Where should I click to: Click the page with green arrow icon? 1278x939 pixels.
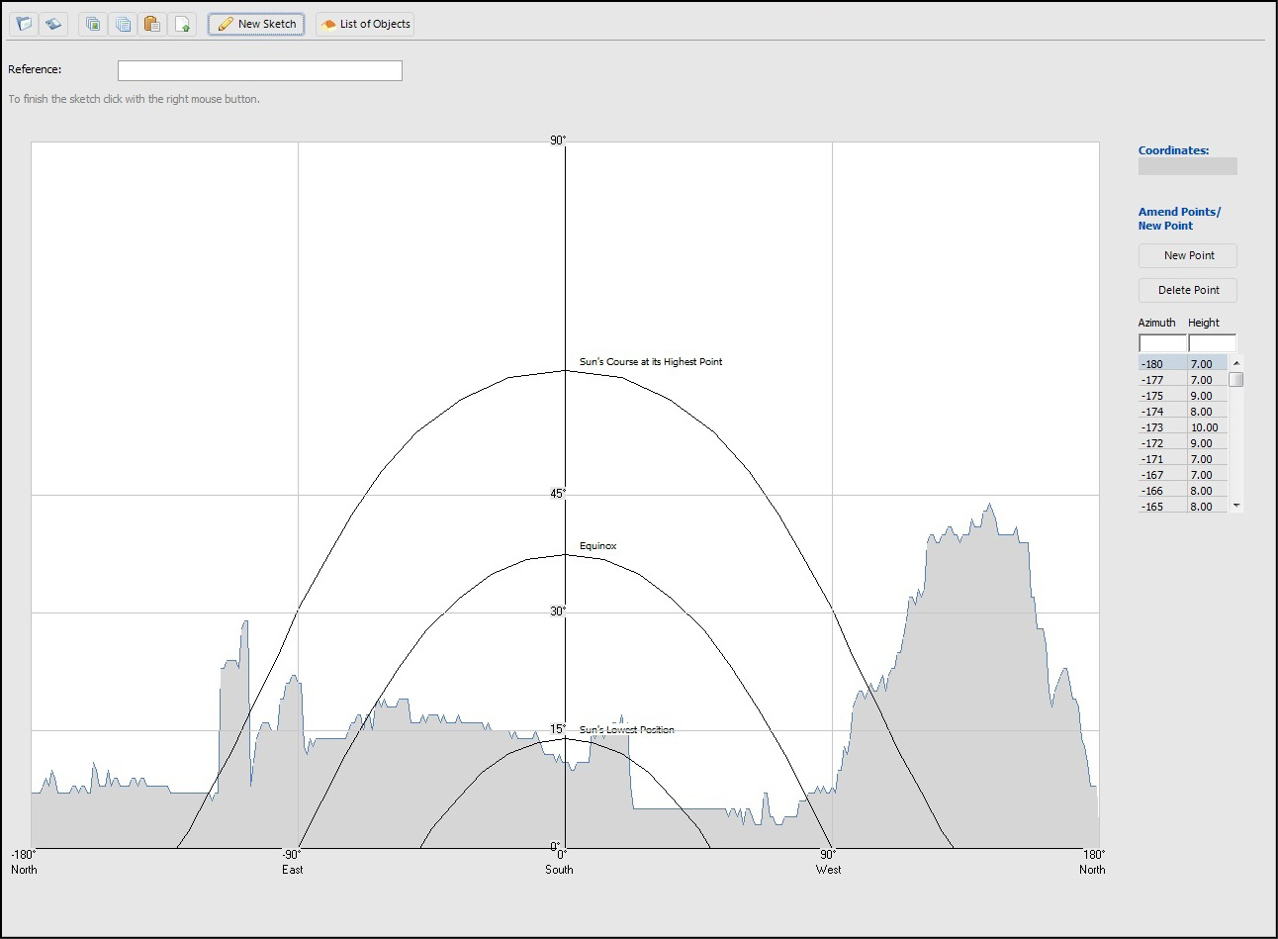[182, 24]
